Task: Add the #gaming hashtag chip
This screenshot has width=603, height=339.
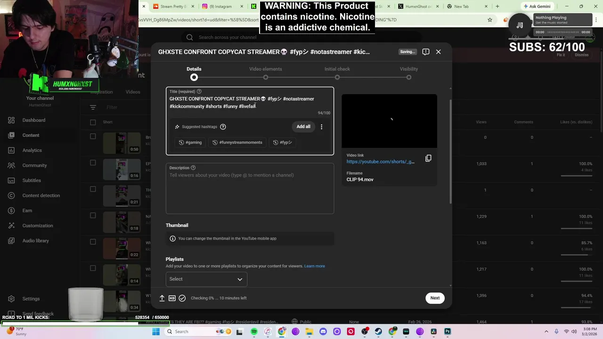Action: [190, 142]
